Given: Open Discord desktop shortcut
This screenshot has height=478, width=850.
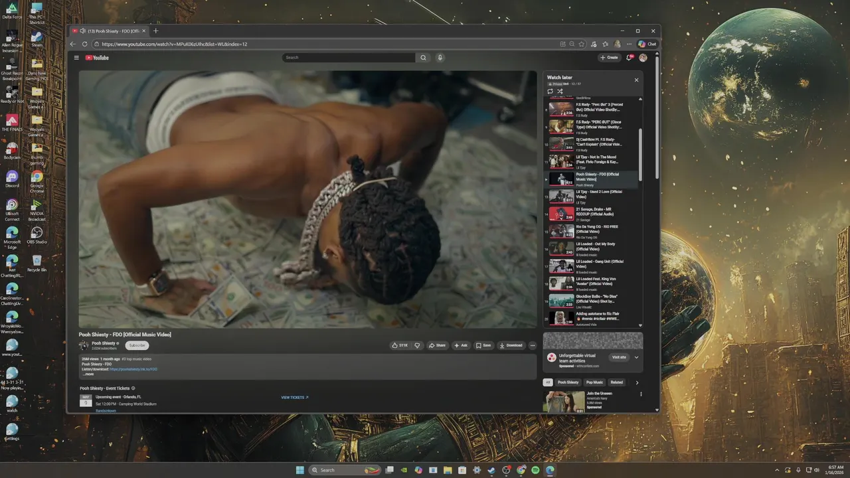Looking at the screenshot, I should pyautogui.click(x=12, y=179).
